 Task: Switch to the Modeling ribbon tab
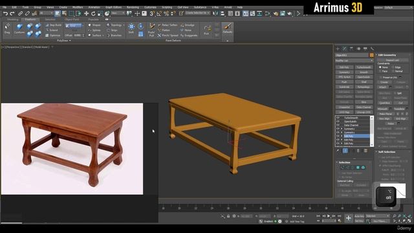point(13,19)
